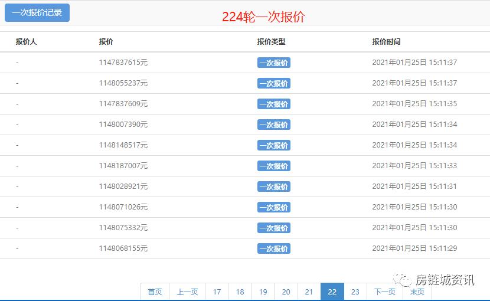This screenshot has height=301, width=490.
Task: Select price 1147837615元
Action: tap(123, 63)
